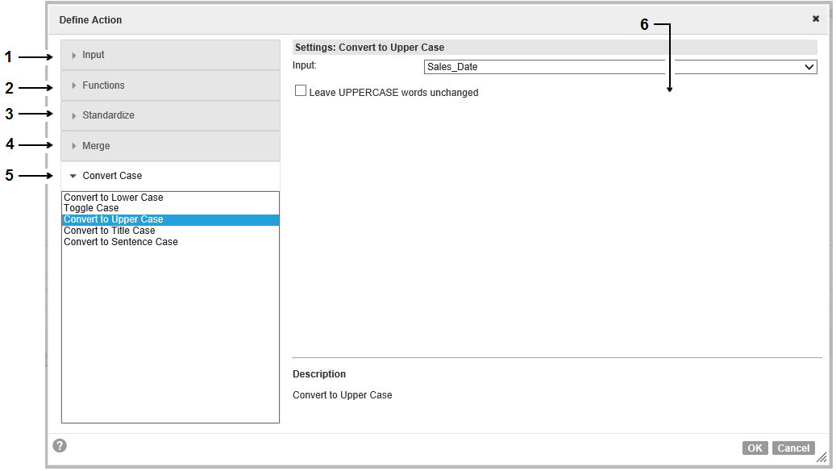Expand the Functions section header
The height and width of the screenshot is (471, 836).
click(x=170, y=85)
